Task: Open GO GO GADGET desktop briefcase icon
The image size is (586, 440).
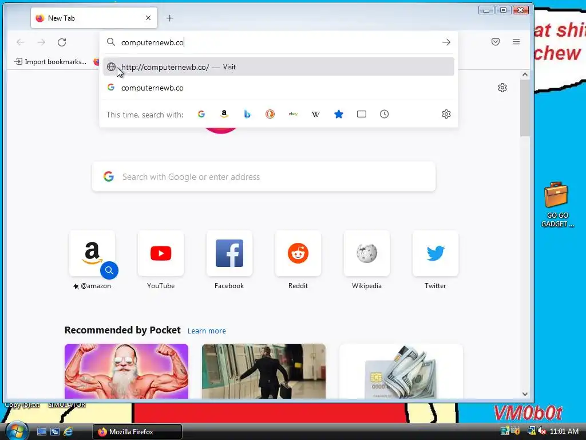Action: (556, 205)
